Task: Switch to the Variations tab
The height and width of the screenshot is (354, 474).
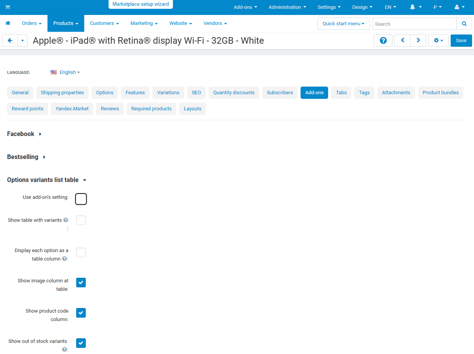Action: 168,93
